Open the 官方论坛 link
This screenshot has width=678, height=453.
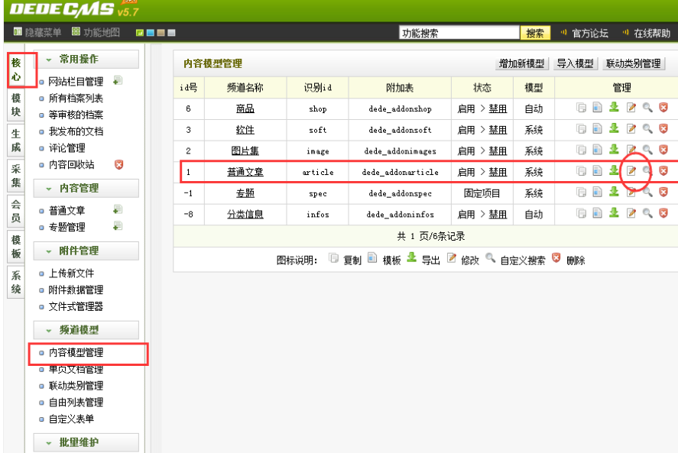[590, 33]
